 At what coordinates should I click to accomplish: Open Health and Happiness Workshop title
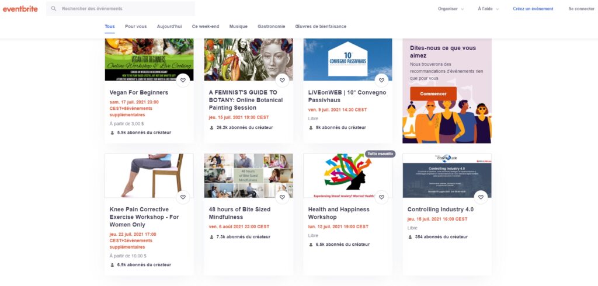tap(339, 213)
